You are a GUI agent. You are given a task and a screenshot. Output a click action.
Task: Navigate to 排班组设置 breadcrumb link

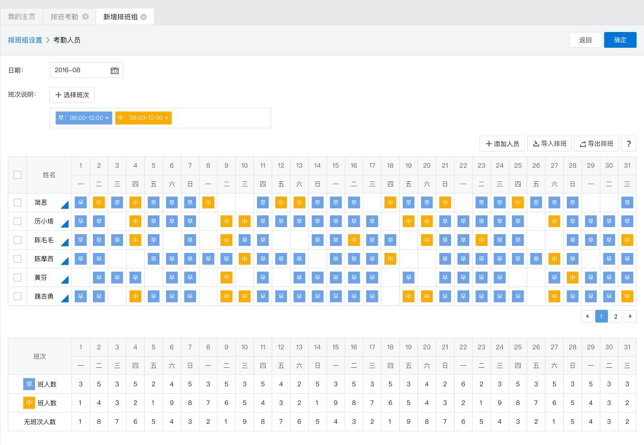coord(25,40)
